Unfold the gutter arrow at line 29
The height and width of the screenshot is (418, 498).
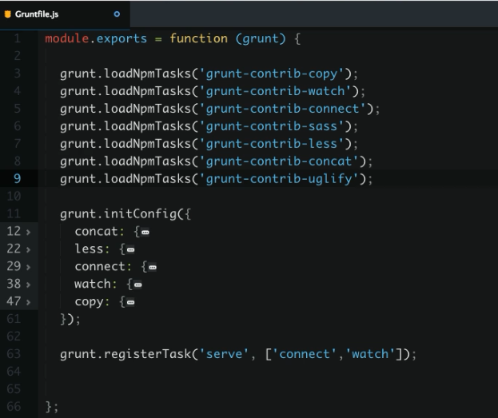tap(28, 267)
